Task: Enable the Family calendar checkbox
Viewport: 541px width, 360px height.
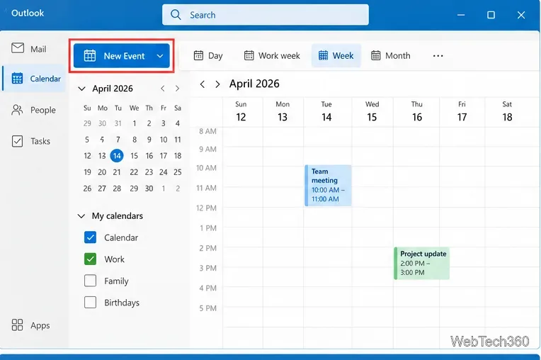Action: (x=90, y=281)
